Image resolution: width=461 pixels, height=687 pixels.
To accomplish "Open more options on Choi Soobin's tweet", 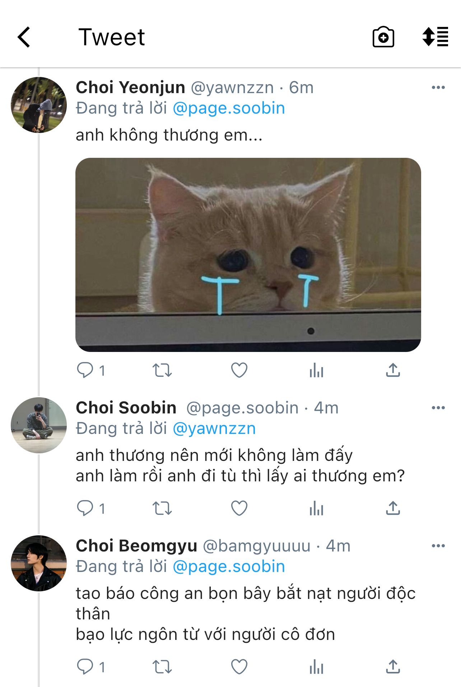I will coord(438,408).
